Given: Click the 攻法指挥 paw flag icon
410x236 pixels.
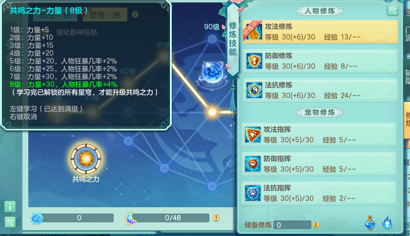Looking at the screenshot, I should [253, 135].
